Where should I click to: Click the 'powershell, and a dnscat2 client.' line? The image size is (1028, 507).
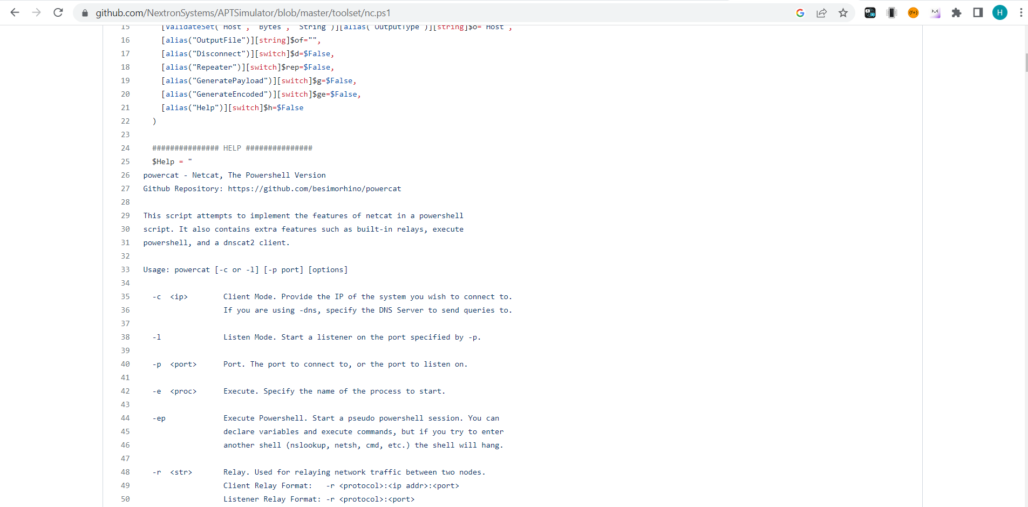(x=216, y=242)
